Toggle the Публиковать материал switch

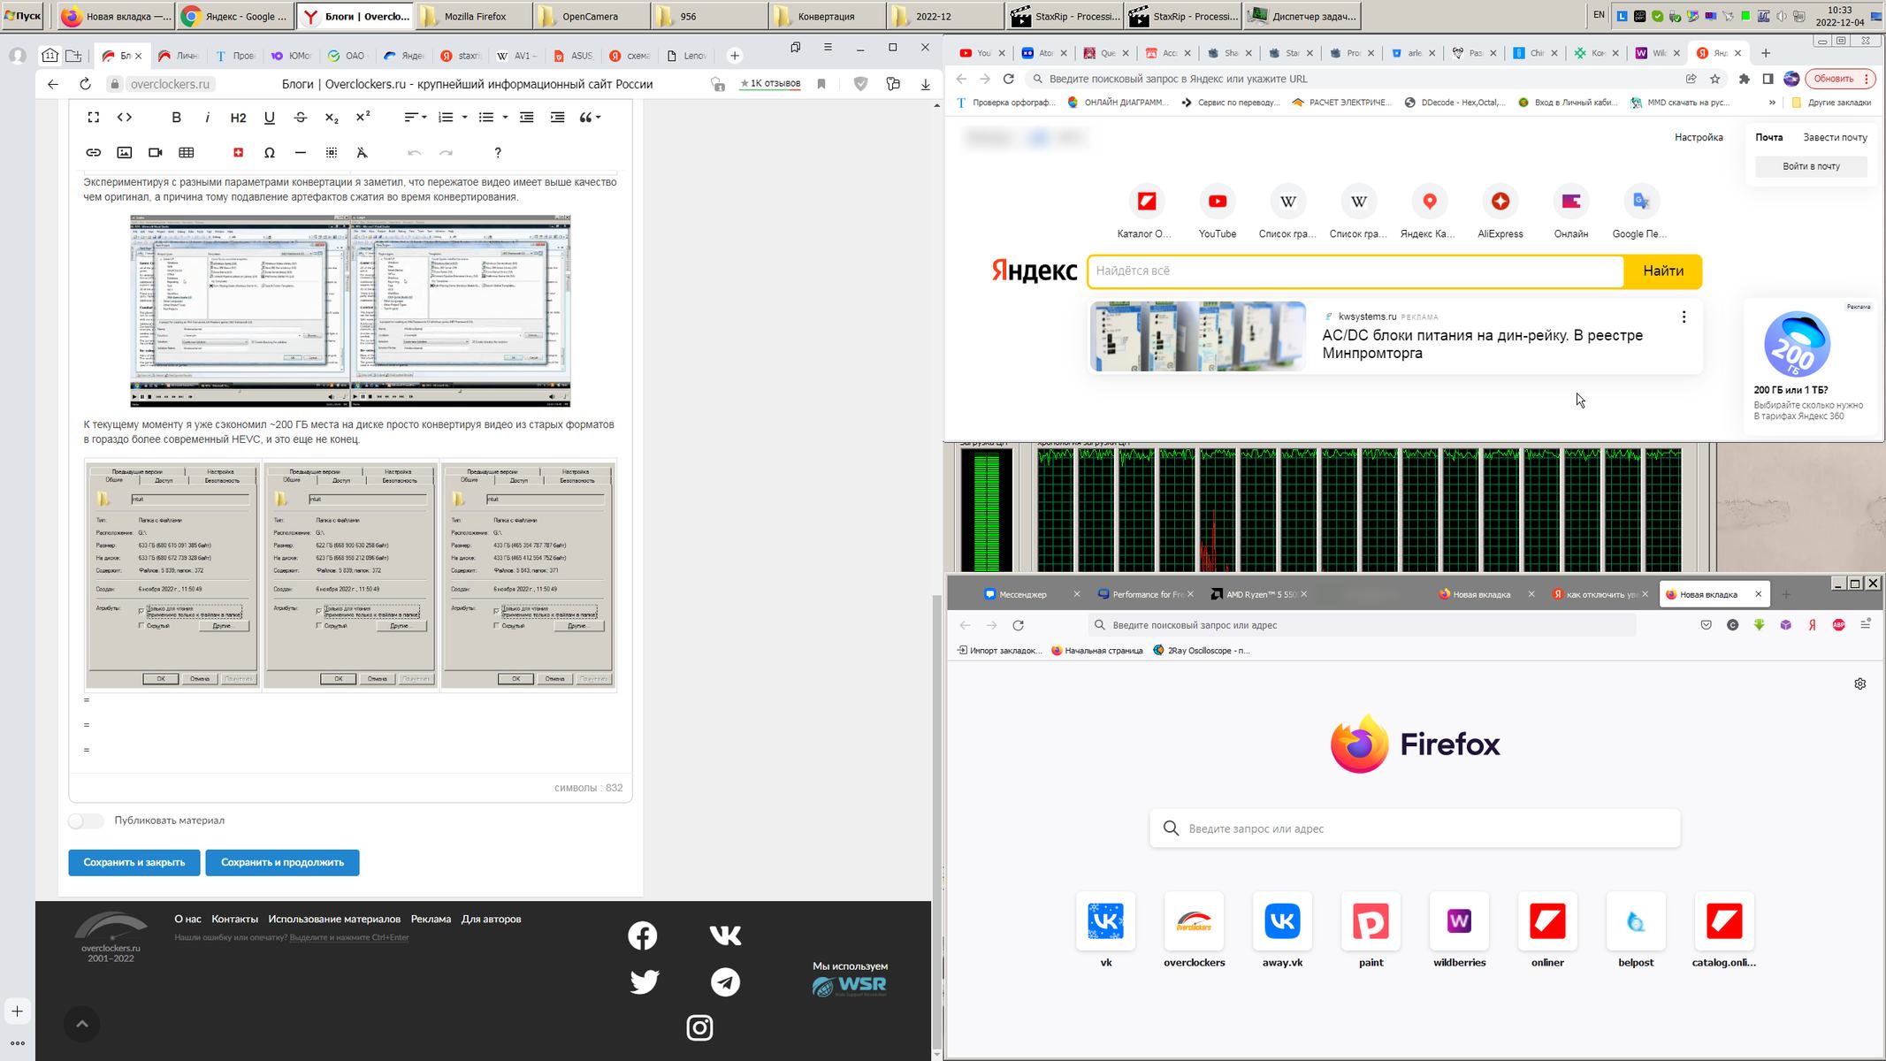click(x=86, y=821)
